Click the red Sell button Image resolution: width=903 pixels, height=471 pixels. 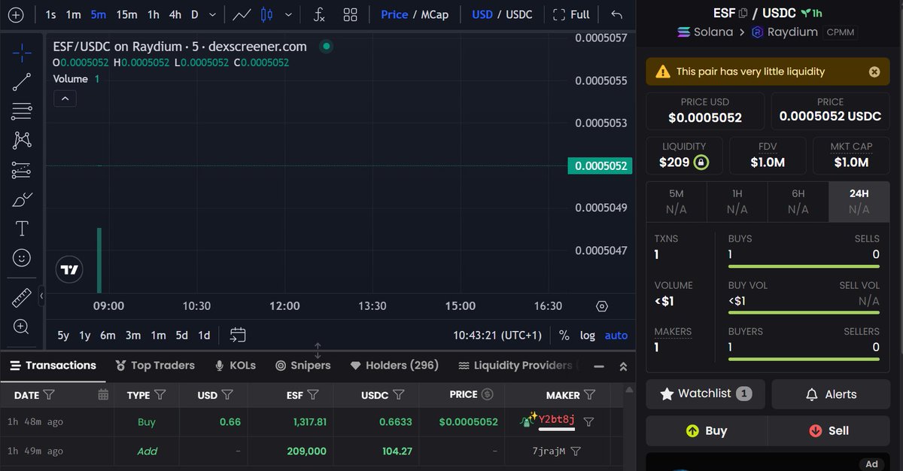pyautogui.click(x=828, y=431)
